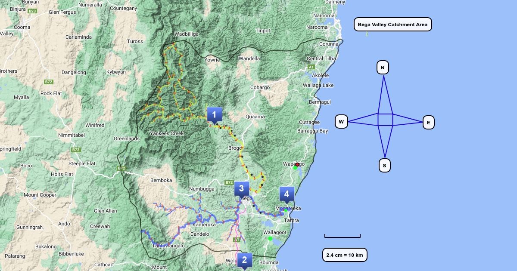The width and height of the screenshot is (517, 271).
Task: Click the 2.4 cm = 10 km scale label
Action: tap(345, 255)
